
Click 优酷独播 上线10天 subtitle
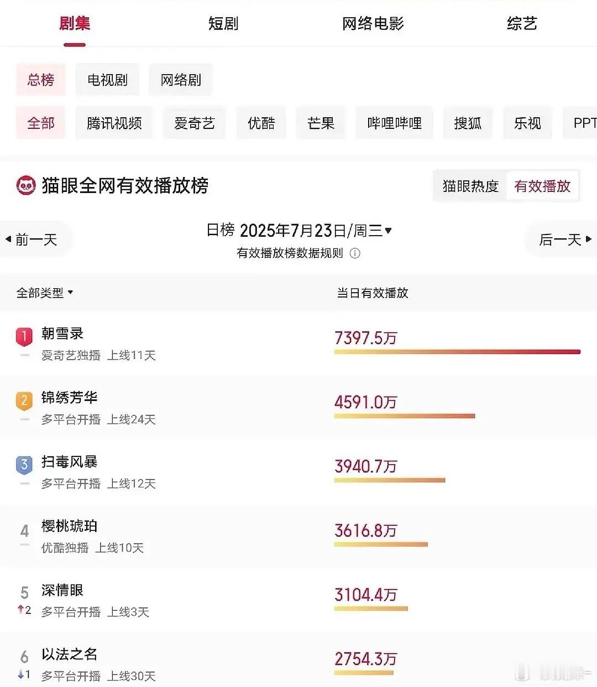[92, 548]
